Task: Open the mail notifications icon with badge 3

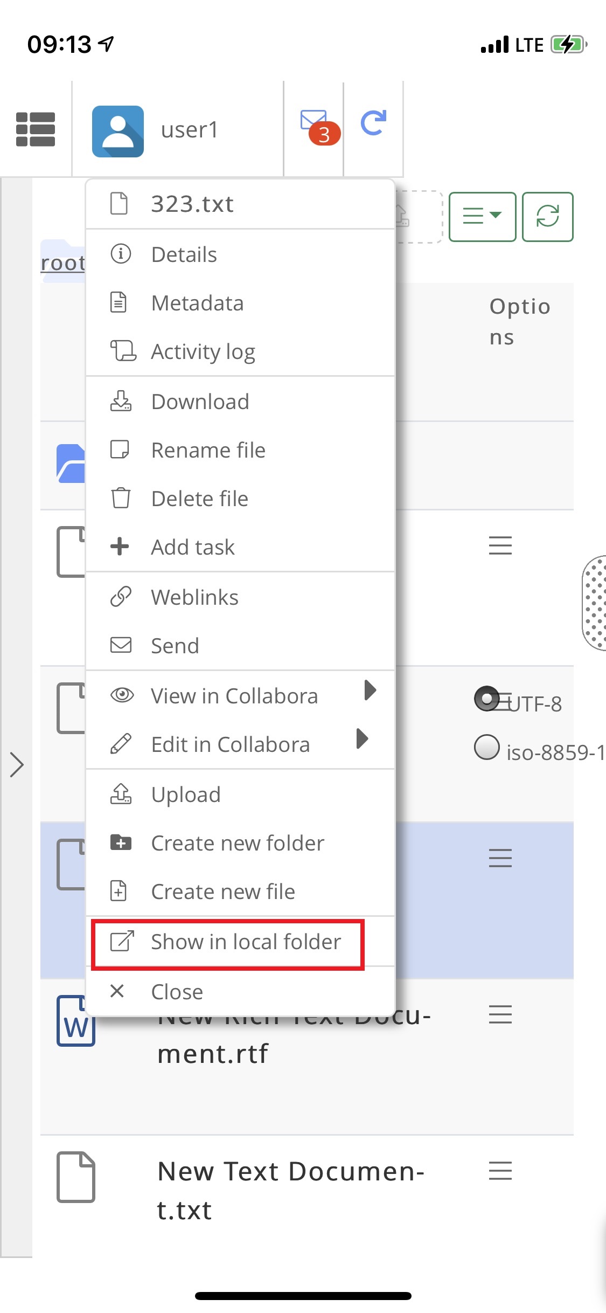Action: tap(319, 127)
